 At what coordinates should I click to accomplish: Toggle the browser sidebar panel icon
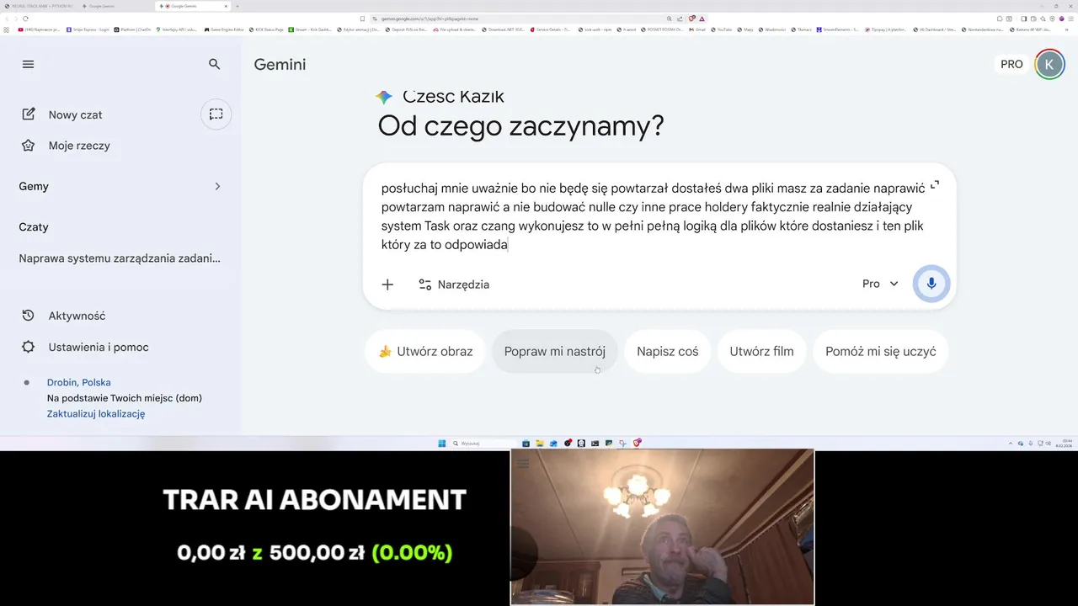(1023, 19)
